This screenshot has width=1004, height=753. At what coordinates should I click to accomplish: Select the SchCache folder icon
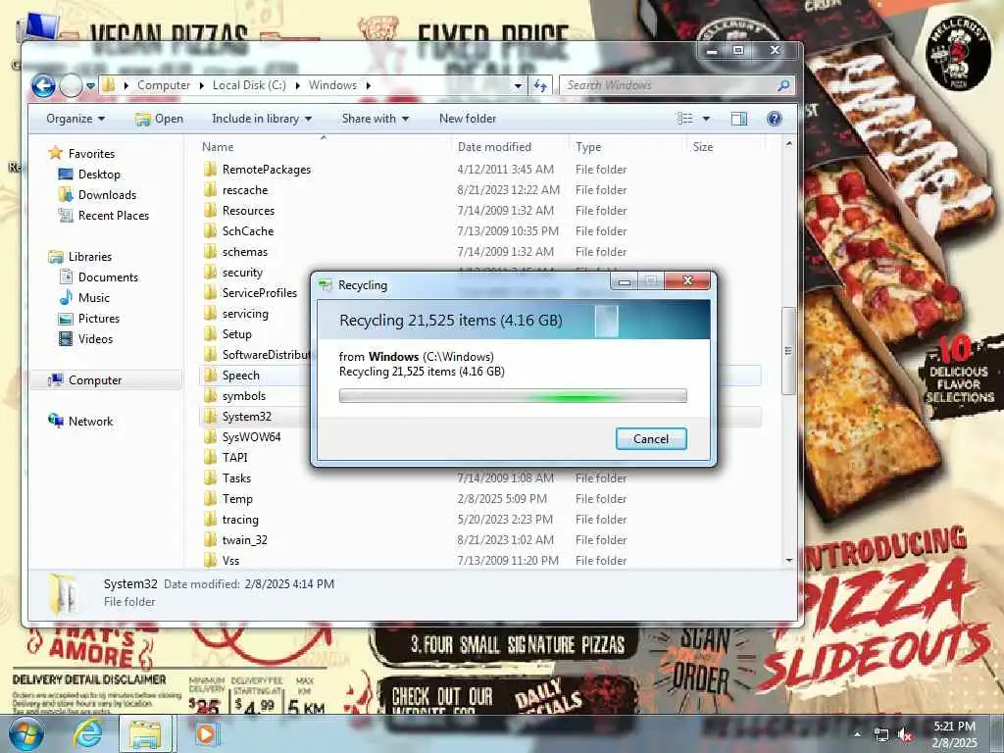click(x=210, y=230)
